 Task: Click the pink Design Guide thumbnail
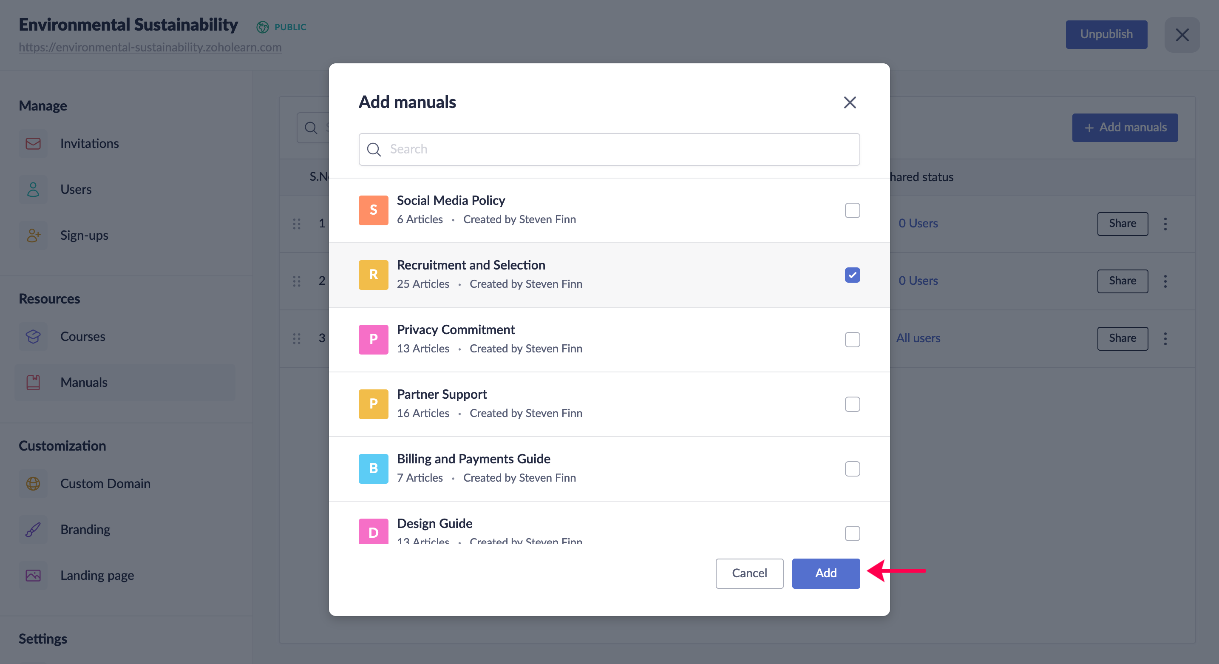tap(373, 531)
